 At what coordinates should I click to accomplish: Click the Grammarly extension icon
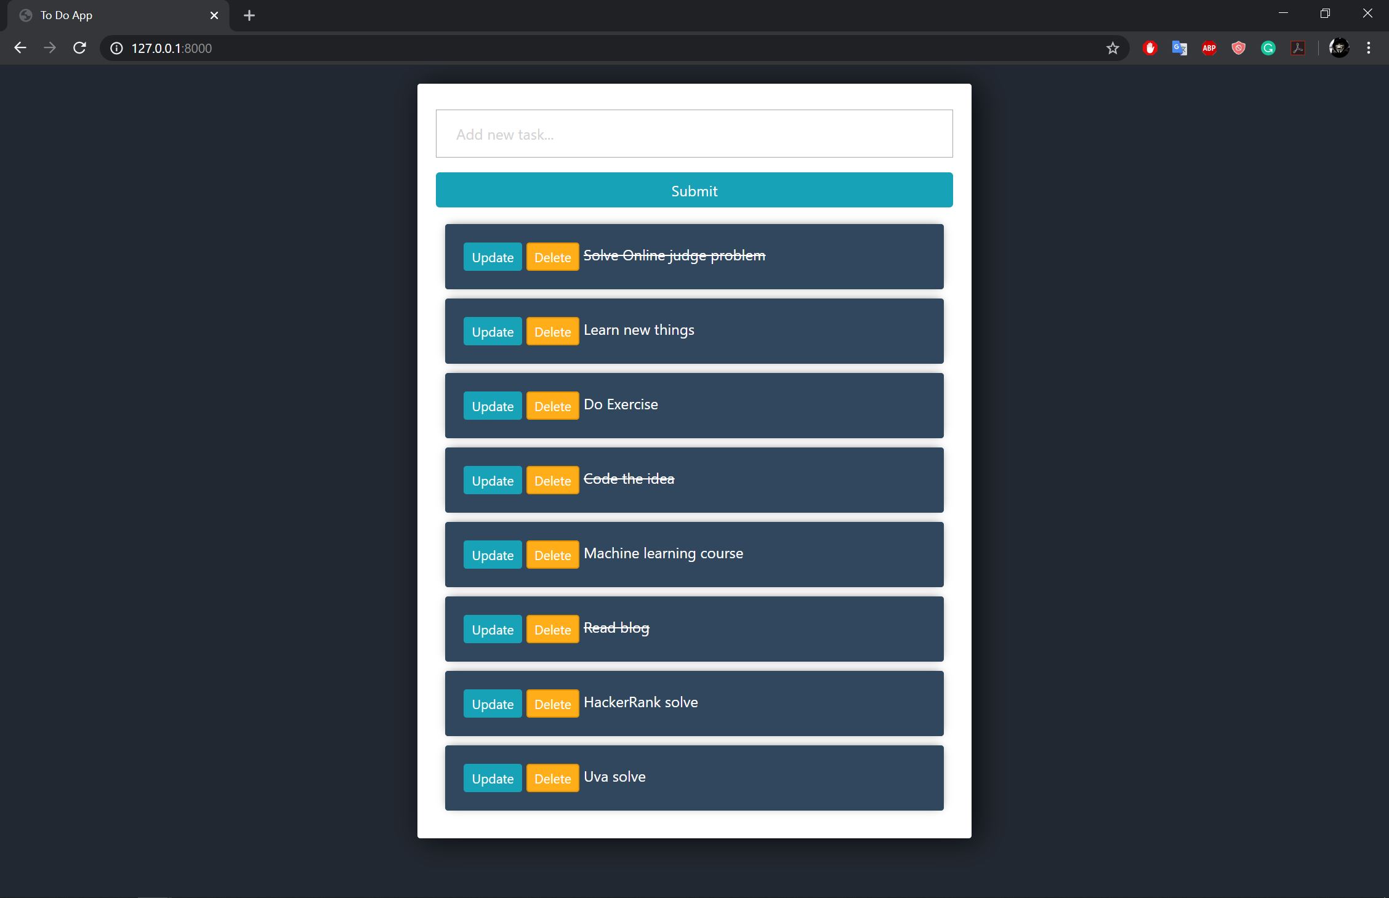pos(1268,48)
